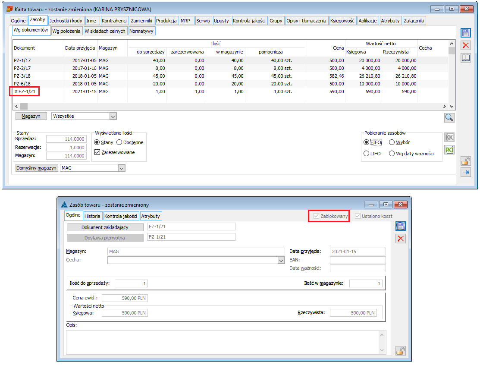The image size is (480, 365).
Task: Click the Data ważności field
Action: 358,268
